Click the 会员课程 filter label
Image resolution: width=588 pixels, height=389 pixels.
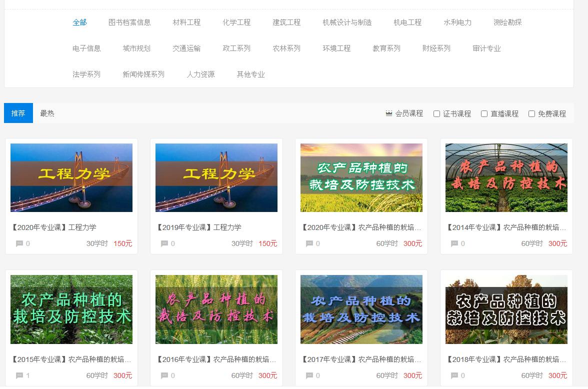(409, 113)
